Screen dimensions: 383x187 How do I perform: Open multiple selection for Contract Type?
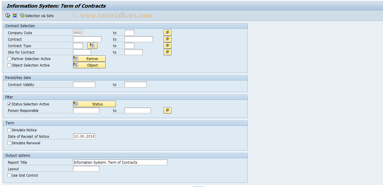tap(167, 46)
